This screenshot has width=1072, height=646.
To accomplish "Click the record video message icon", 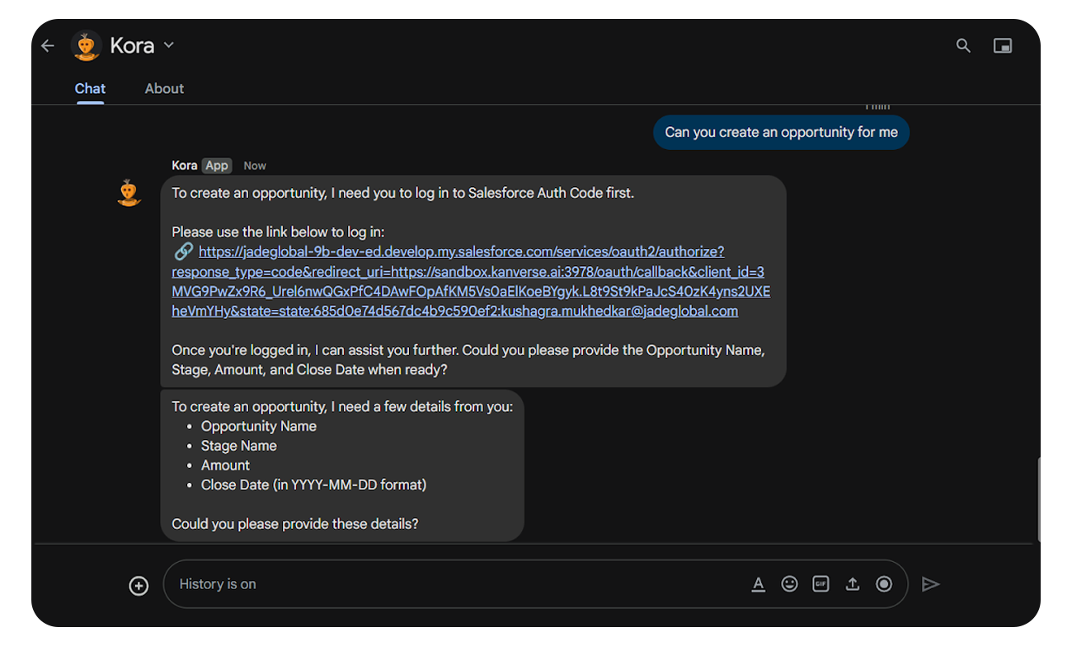I will click(x=884, y=584).
